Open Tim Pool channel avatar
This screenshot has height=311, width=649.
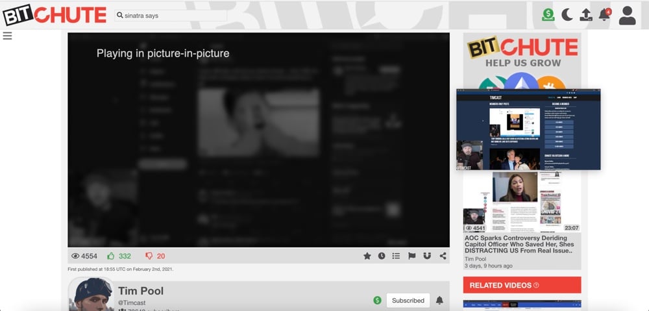point(92,294)
